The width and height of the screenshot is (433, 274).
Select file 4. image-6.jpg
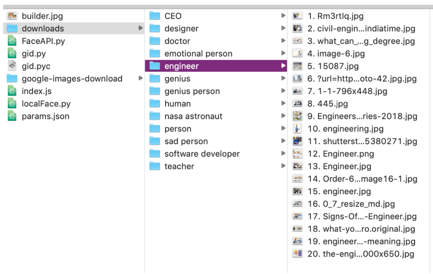click(336, 54)
